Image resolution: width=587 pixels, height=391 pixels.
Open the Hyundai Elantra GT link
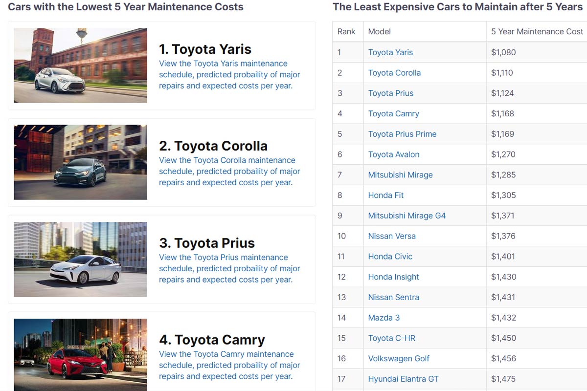click(x=403, y=379)
